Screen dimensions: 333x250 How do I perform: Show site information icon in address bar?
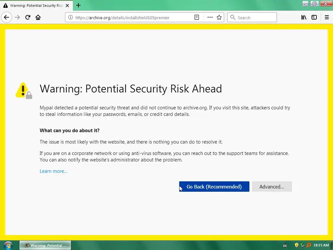(70, 18)
